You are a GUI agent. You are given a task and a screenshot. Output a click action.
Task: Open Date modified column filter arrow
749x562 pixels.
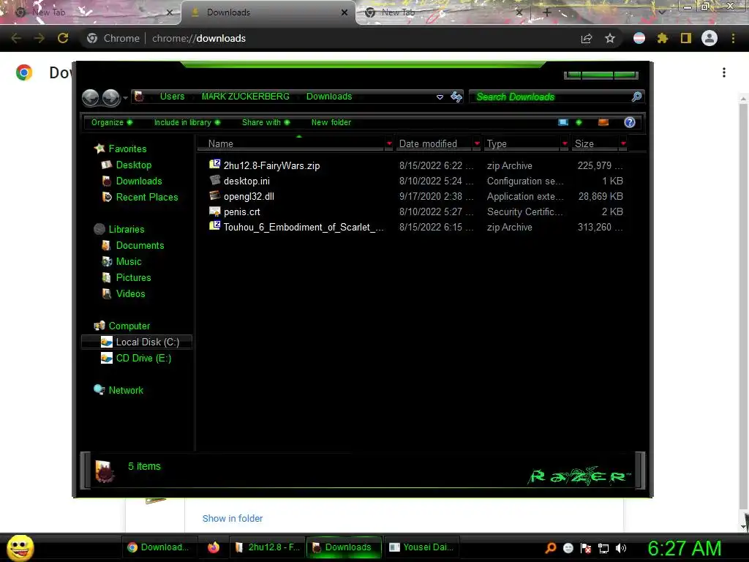pos(477,143)
